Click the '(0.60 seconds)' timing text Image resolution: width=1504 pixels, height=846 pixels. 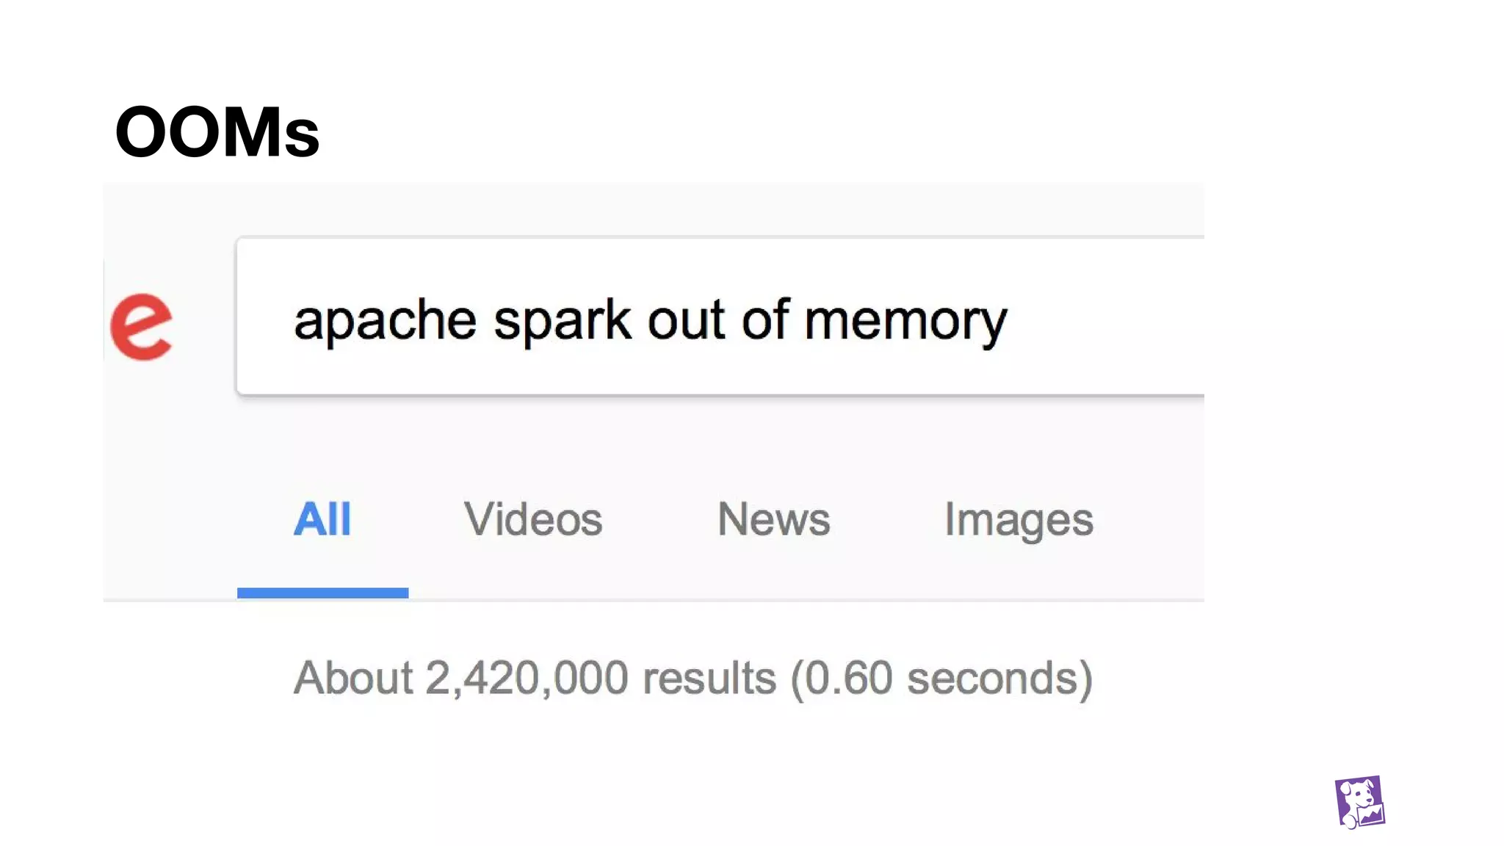[942, 678]
